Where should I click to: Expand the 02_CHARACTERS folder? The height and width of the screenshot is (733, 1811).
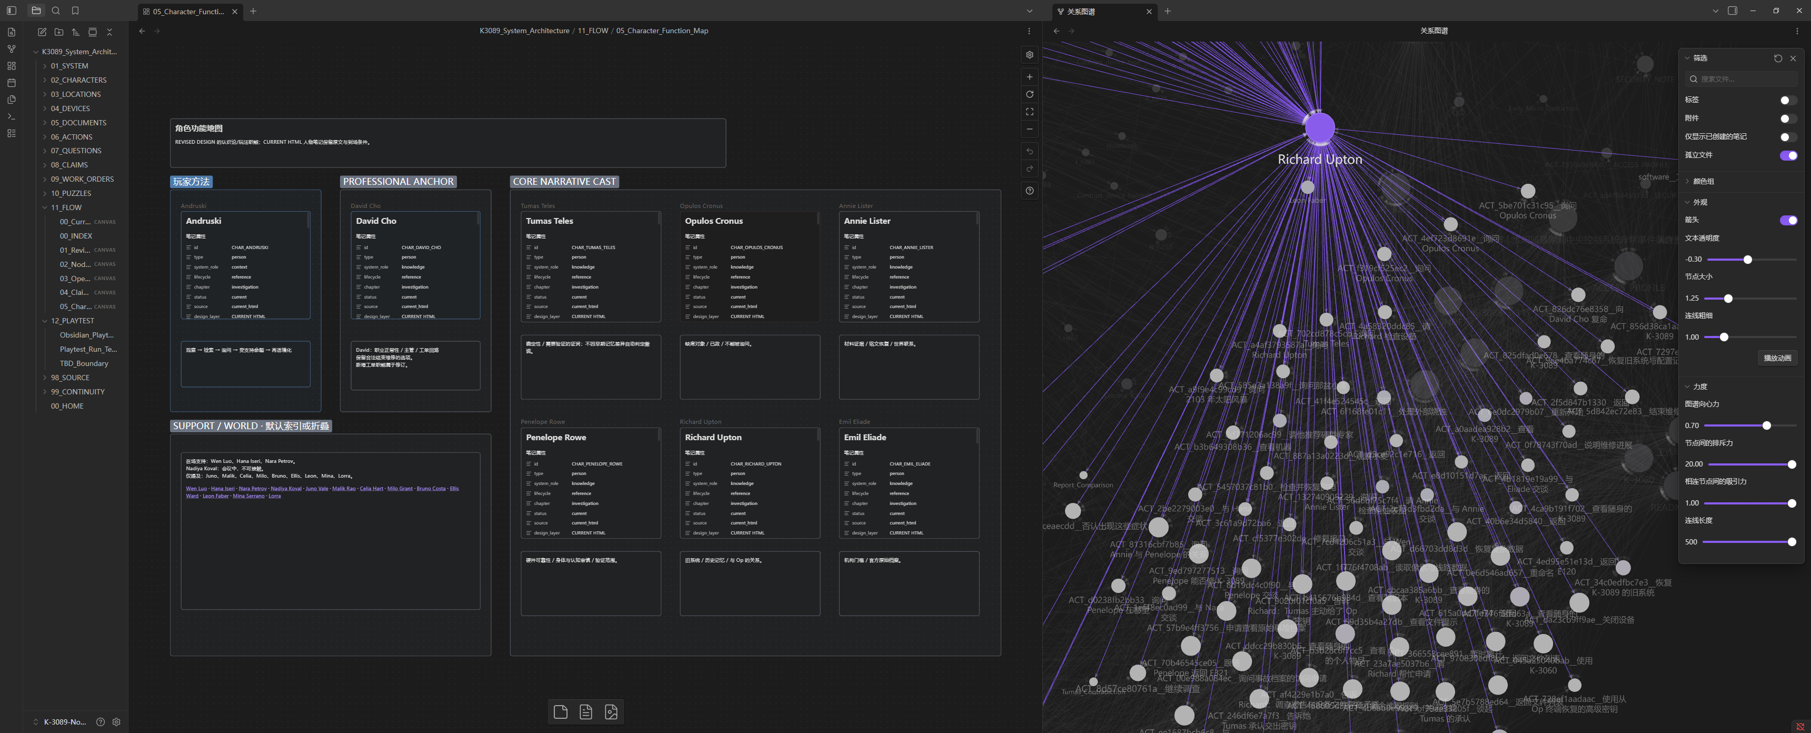pyautogui.click(x=78, y=80)
